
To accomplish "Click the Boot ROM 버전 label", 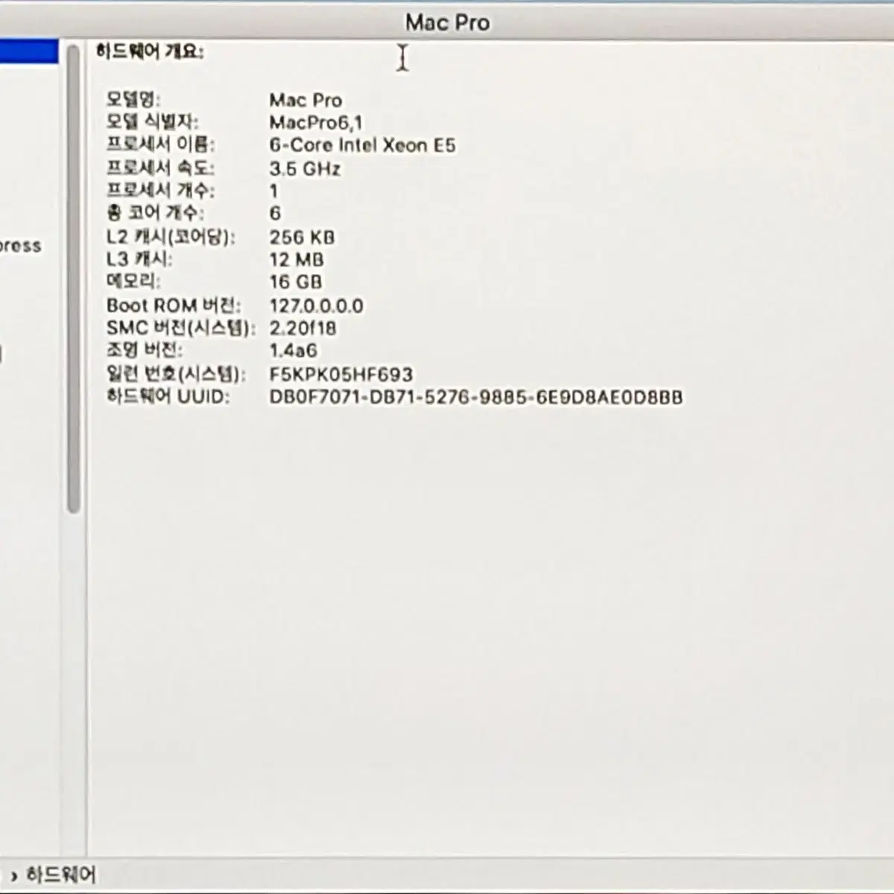I will click(174, 305).
